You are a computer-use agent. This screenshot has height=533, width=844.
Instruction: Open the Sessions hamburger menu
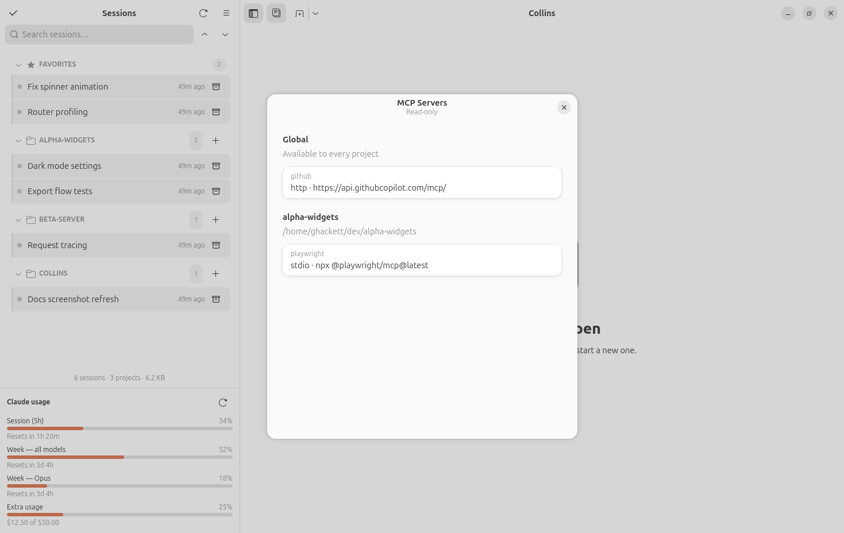point(226,13)
